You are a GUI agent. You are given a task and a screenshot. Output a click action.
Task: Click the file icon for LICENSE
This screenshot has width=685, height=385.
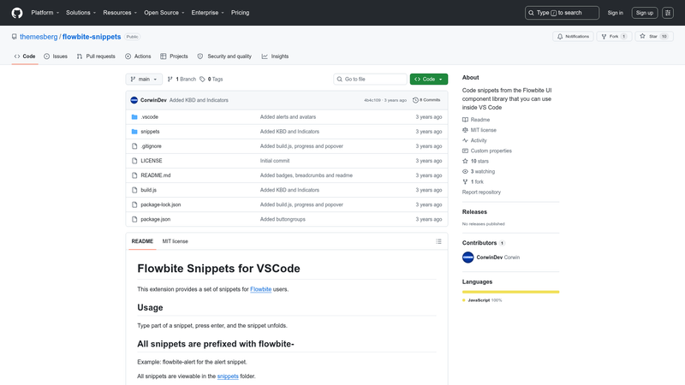[134, 161]
